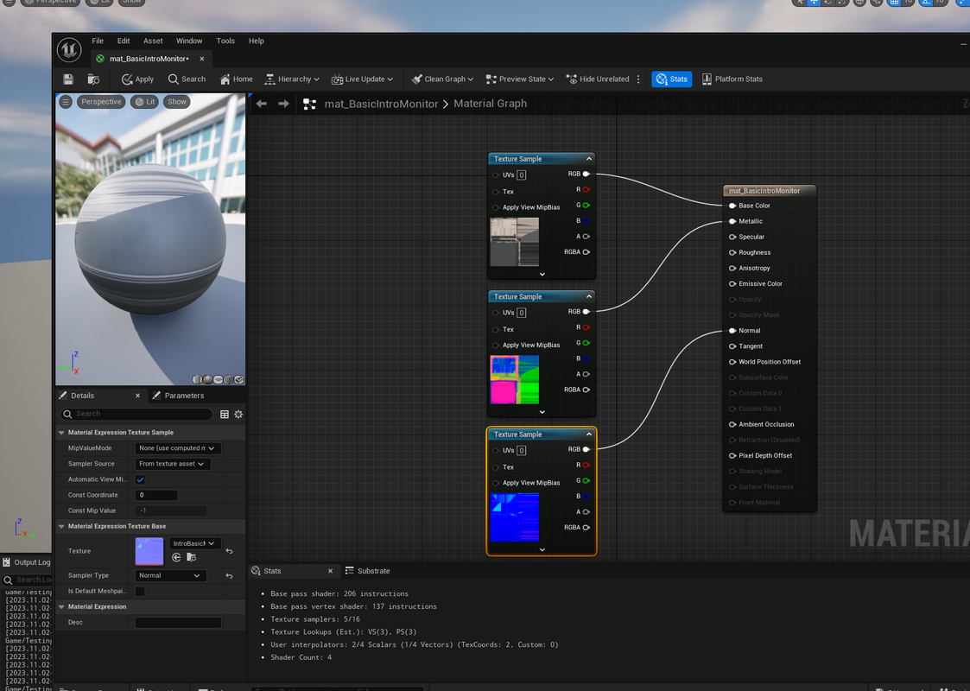
Task: Open the Edit menu
Action: coord(124,41)
